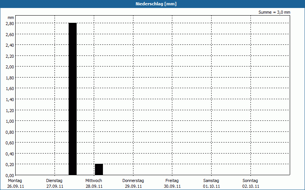Click the Niederschlag [mm] chart title

point(156,4)
